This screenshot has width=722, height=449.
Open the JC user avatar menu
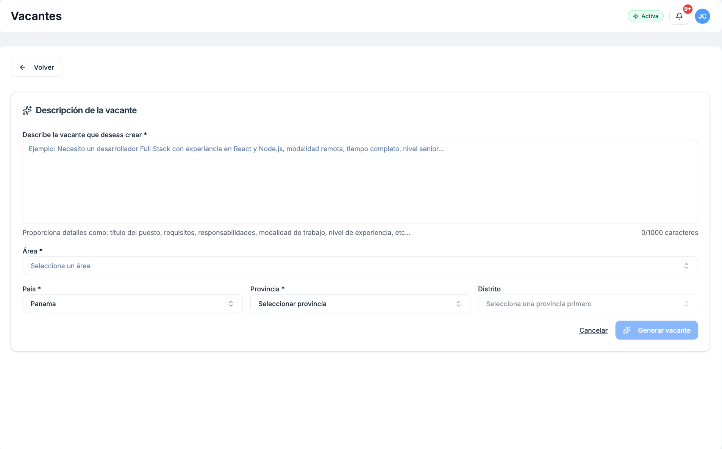[702, 16]
